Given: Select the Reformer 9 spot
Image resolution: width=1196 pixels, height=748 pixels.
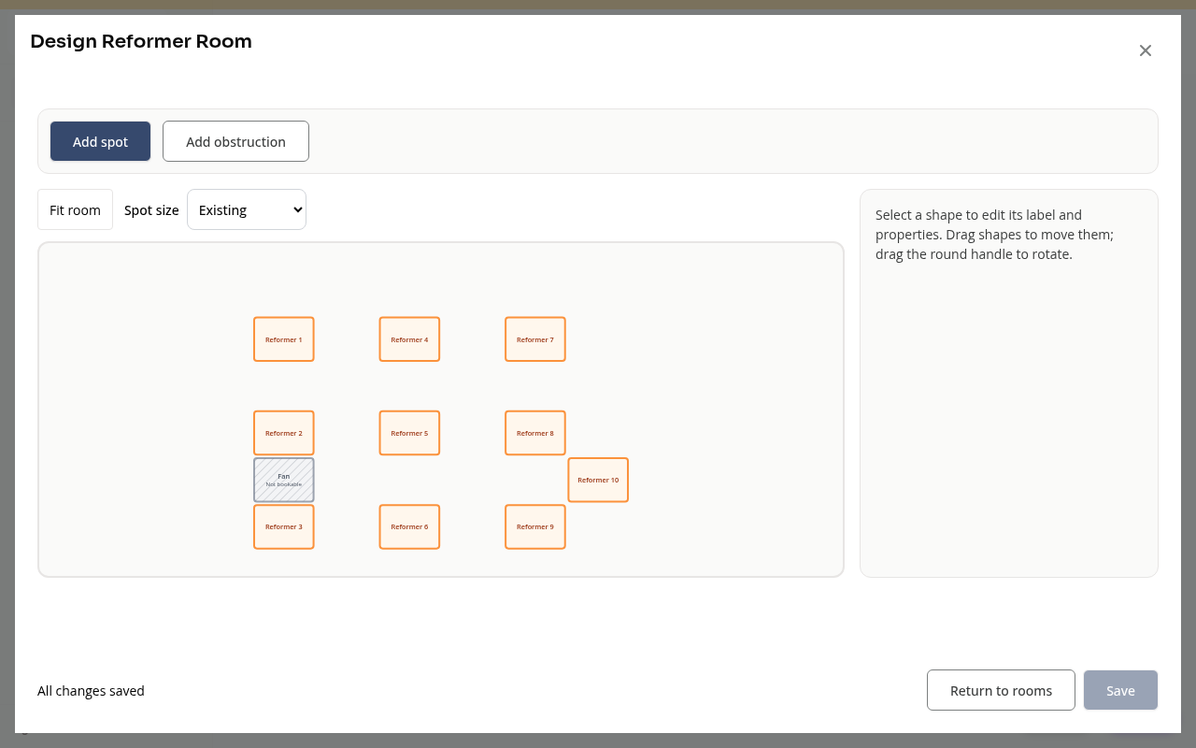Looking at the screenshot, I should coord(535,526).
